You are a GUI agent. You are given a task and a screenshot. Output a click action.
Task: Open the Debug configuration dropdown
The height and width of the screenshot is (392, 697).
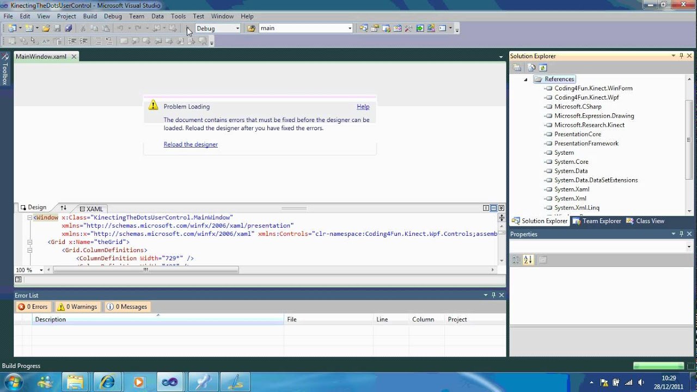237,28
